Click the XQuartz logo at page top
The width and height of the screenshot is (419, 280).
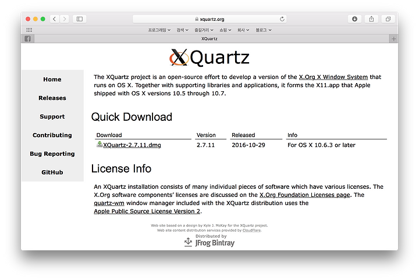point(210,58)
